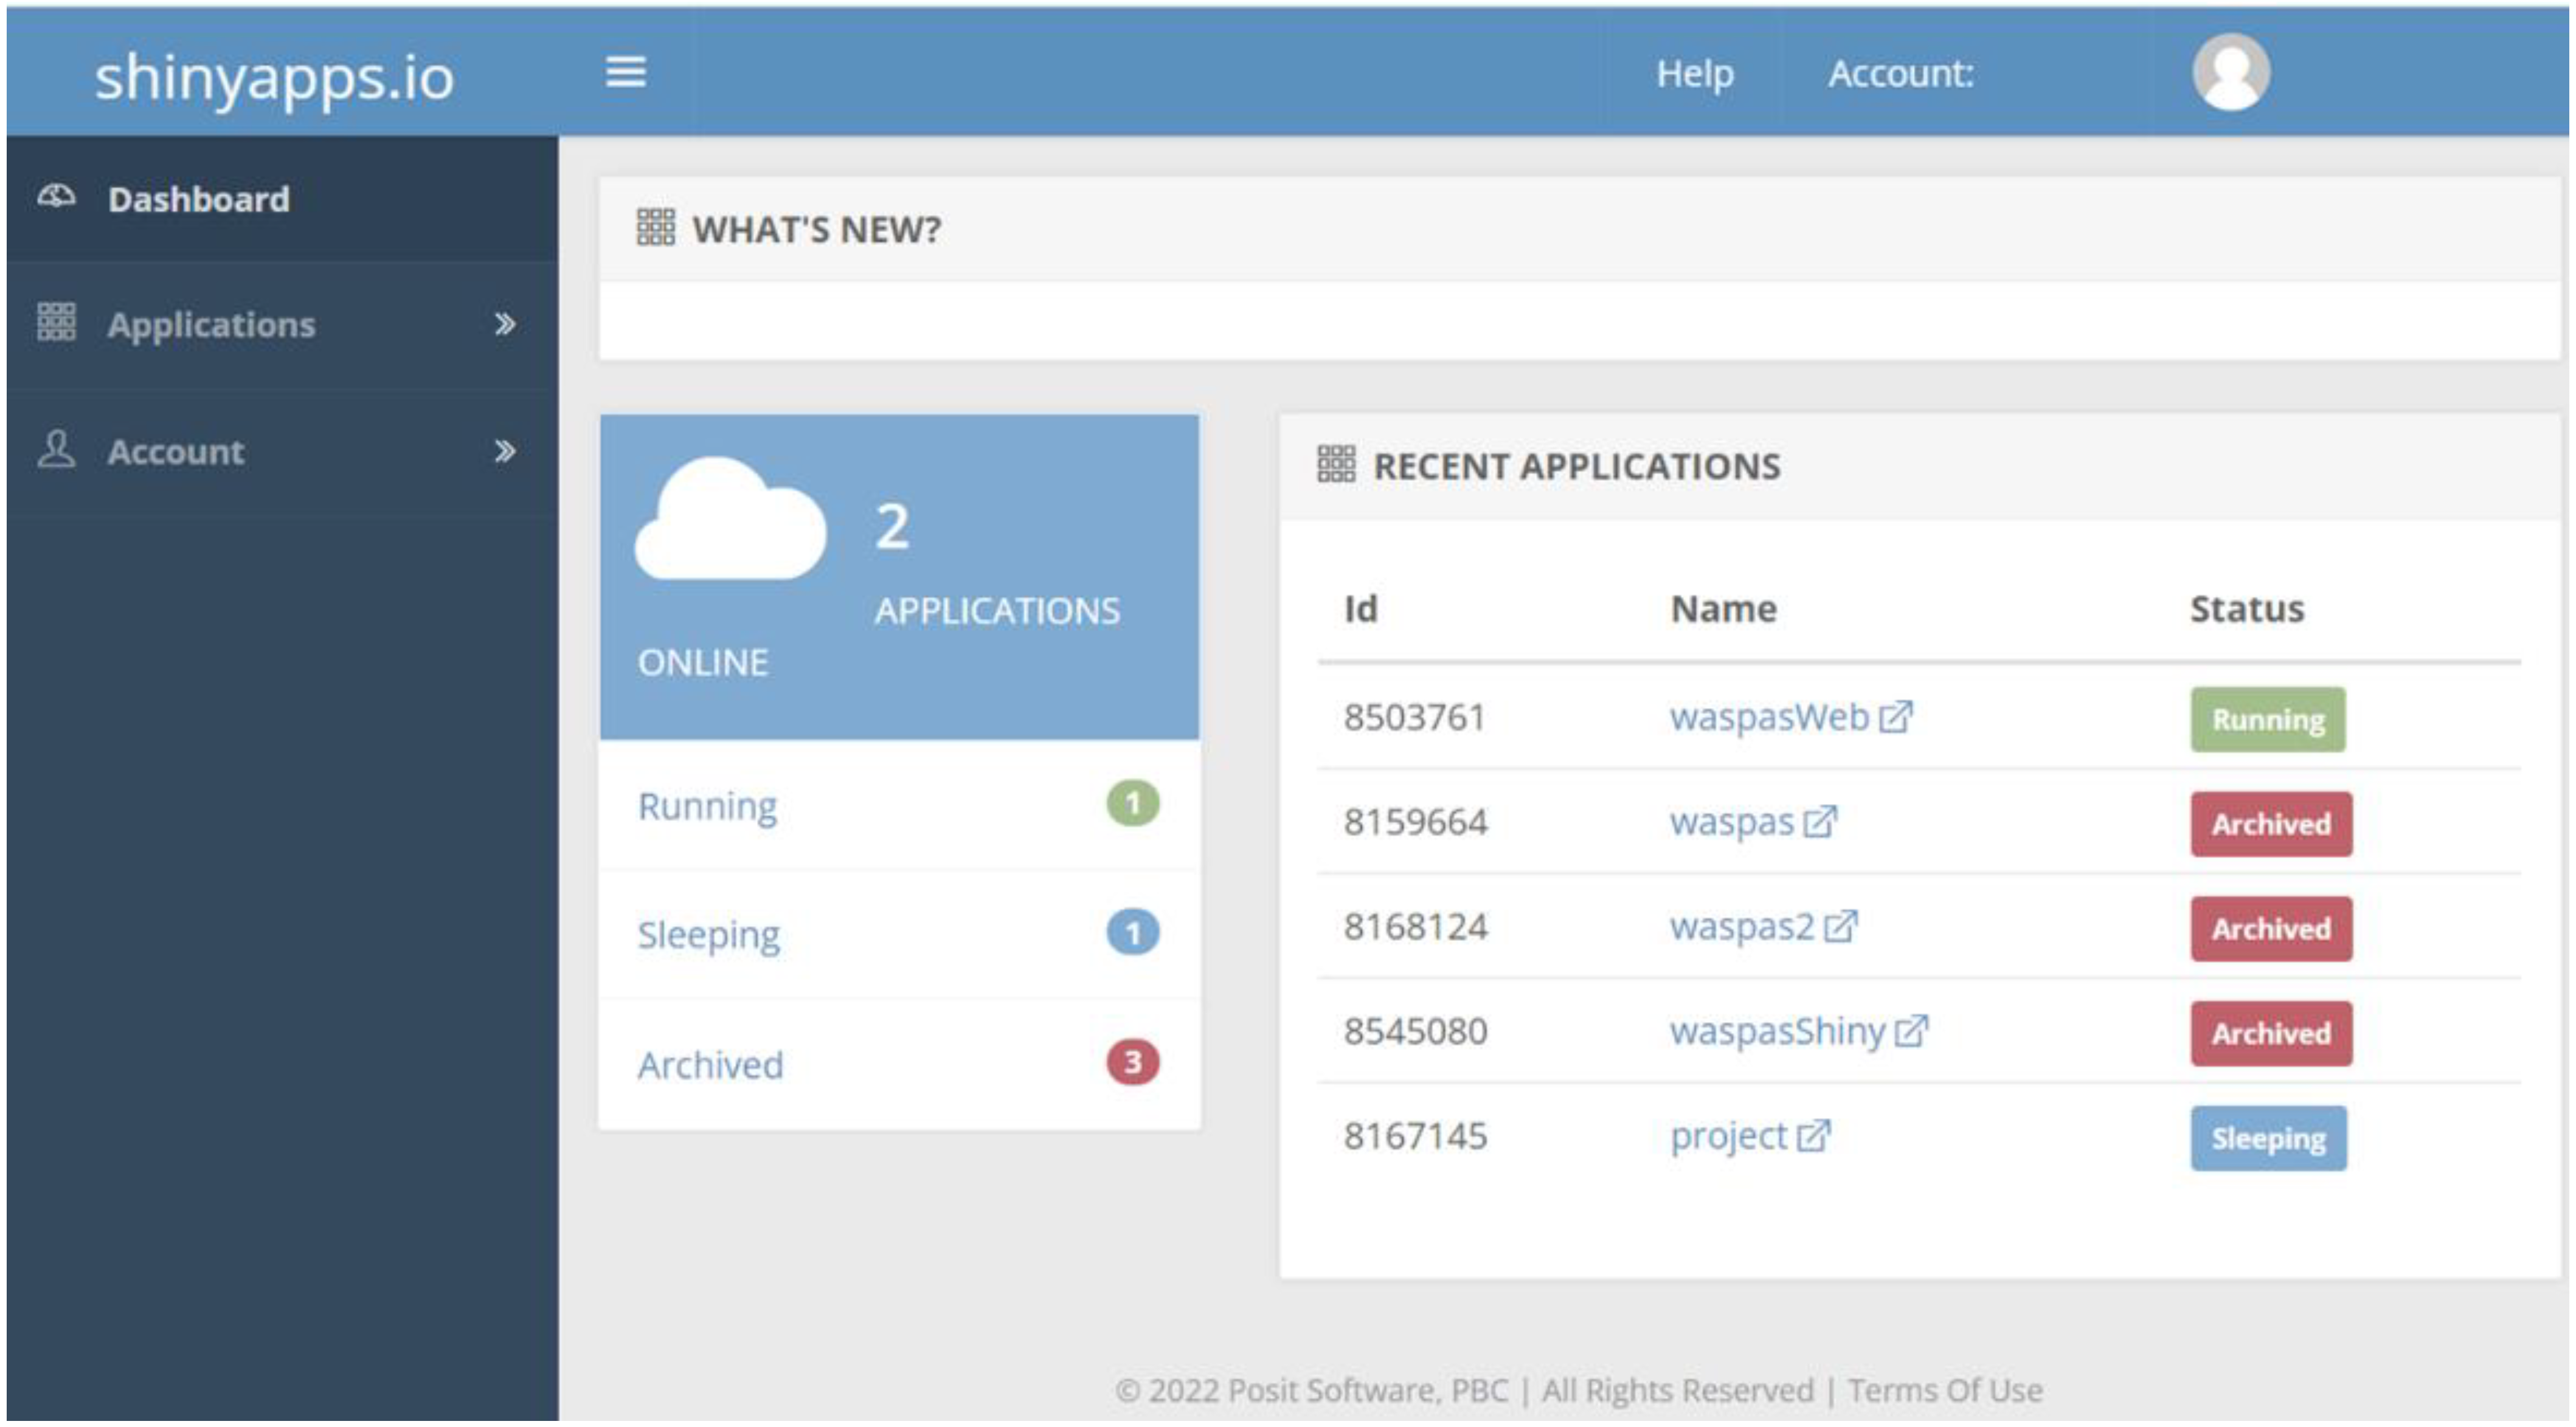
Task: Click the shinyapps.io logo
Action: point(274,77)
